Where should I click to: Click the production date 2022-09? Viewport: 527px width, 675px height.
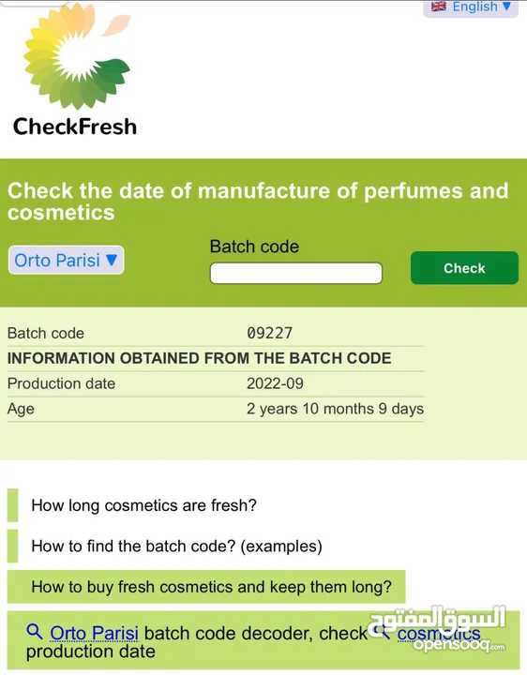pos(275,383)
